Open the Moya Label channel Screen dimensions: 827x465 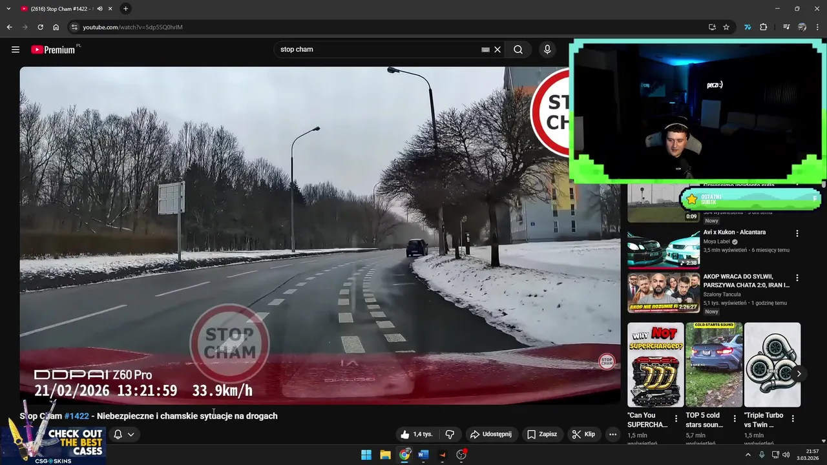[717, 242]
